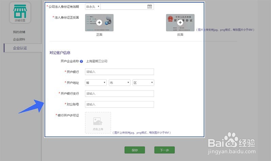Image resolution: width=271 pixels, height=161 pixels.
Task: Open the 省 province dropdown
Action: [96, 83]
